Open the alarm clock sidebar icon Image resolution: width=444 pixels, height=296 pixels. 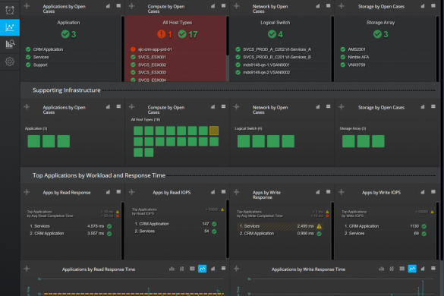click(x=10, y=10)
